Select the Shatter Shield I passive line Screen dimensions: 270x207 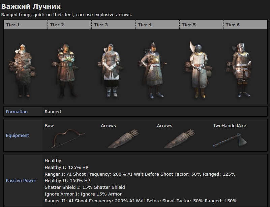click(x=85, y=187)
